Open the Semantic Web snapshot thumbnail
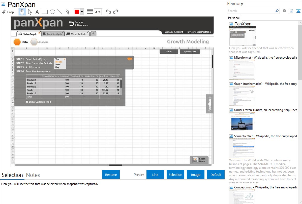Screen dimensions: 302x204 [x=242, y=148]
